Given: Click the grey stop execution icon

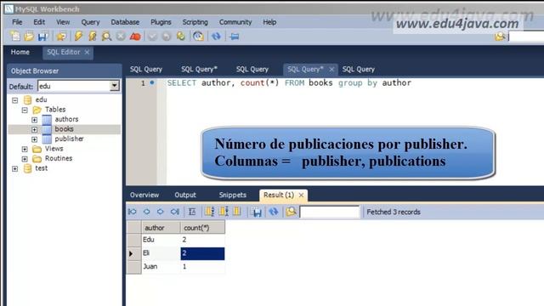Looking at the screenshot, I should pos(121,36).
